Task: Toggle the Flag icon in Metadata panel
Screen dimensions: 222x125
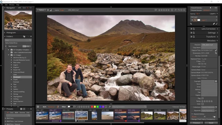Action: click(203, 98)
